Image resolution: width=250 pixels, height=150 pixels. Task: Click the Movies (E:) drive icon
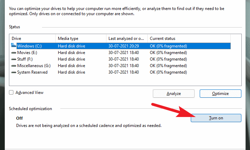coord(14,53)
